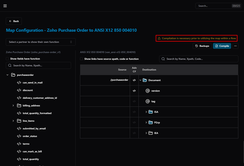Click the tag attribute @ icon
The image size is (244, 166).
148,101
